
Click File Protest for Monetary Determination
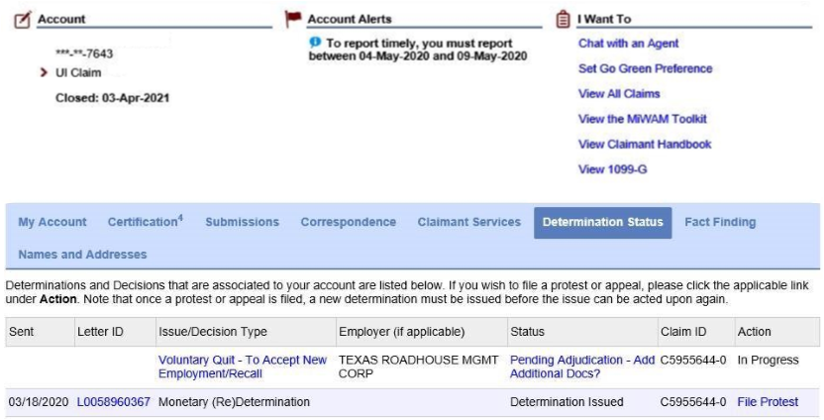[768, 402]
